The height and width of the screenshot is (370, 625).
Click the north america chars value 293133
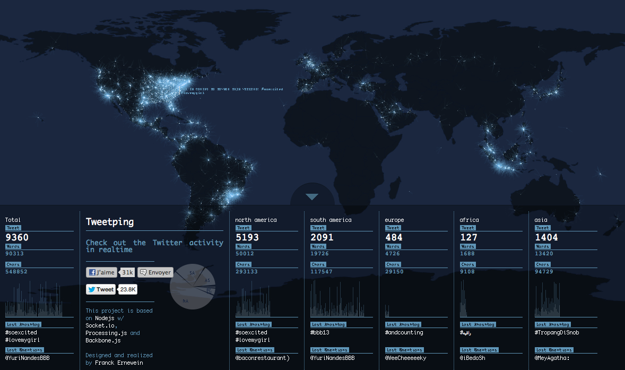coord(246,271)
